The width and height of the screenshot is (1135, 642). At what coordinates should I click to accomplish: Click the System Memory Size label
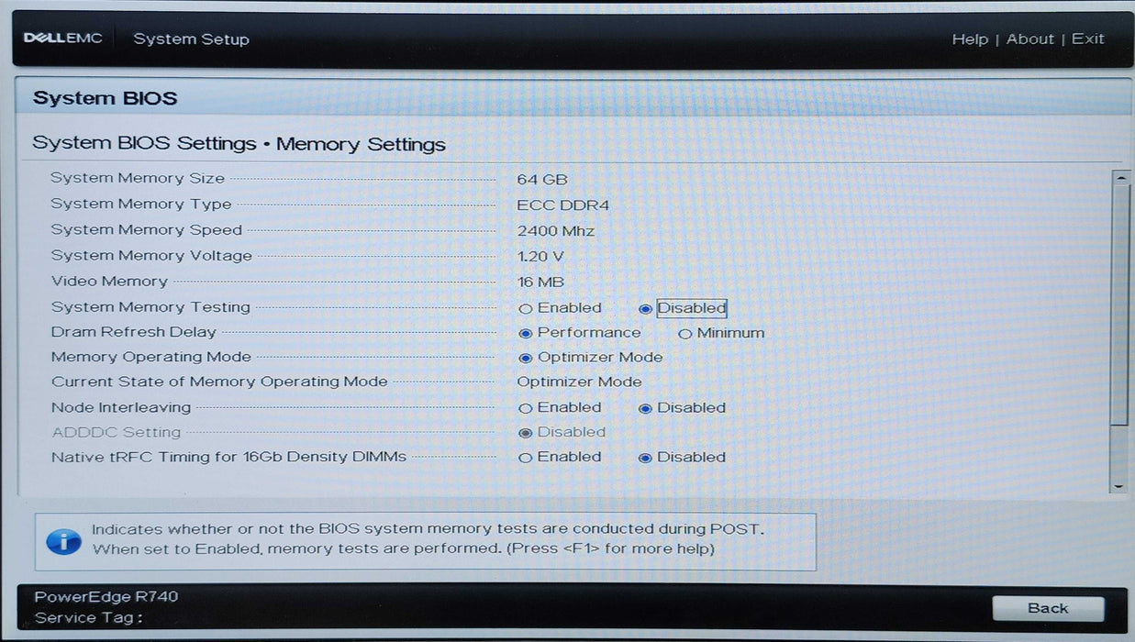click(138, 179)
